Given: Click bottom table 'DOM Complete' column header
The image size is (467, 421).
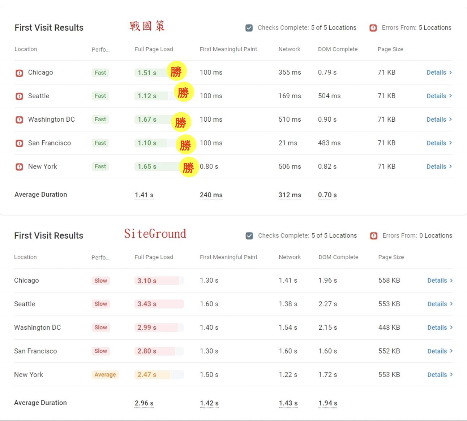Looking at the screenshot, I should tap(338, 257).
